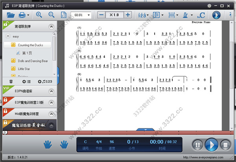
Task: Add a new numbered score with the plus ♫123 icon
Action: 45,81
